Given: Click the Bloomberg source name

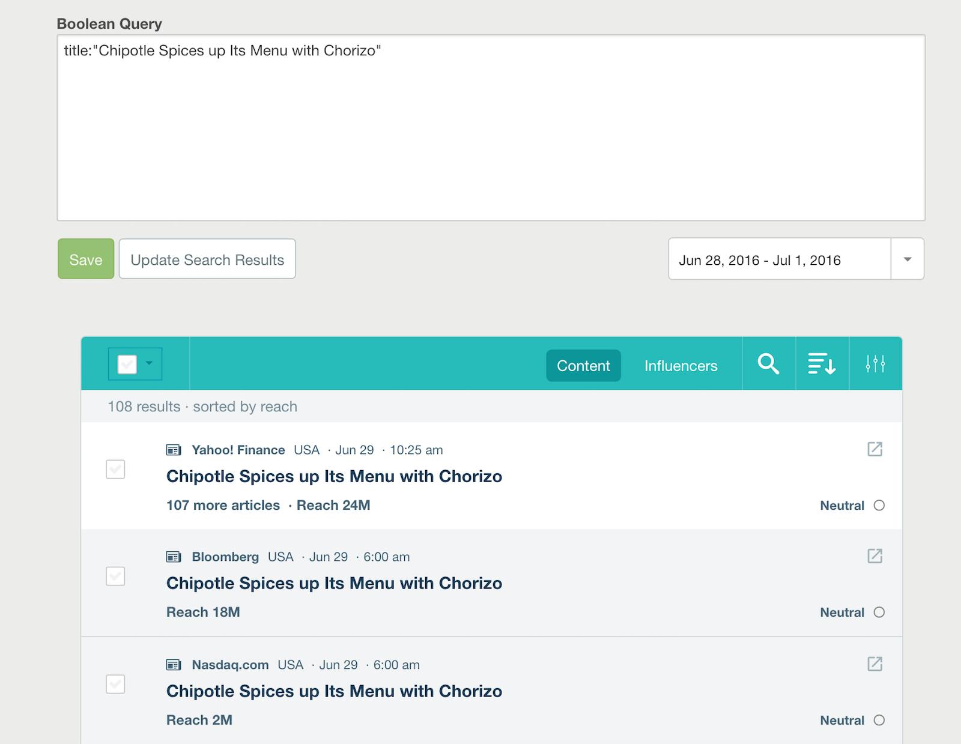Looking at the screenshot, I should pos(225,557).
